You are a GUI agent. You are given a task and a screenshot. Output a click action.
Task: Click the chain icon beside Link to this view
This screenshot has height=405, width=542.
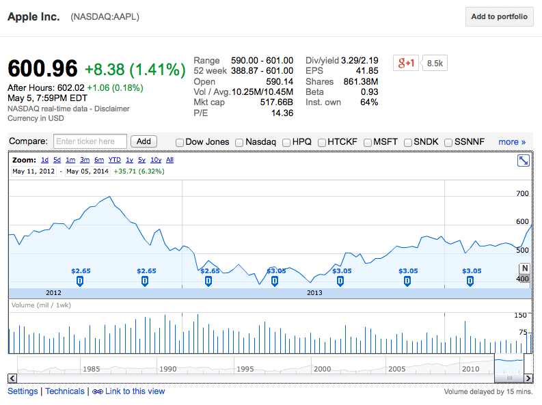97,392
